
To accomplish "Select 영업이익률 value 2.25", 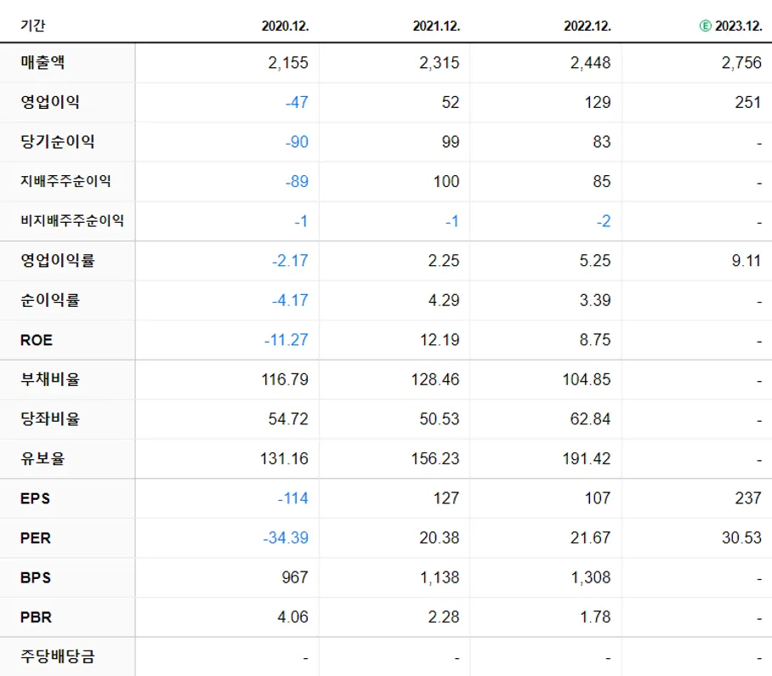I will 444,260.
